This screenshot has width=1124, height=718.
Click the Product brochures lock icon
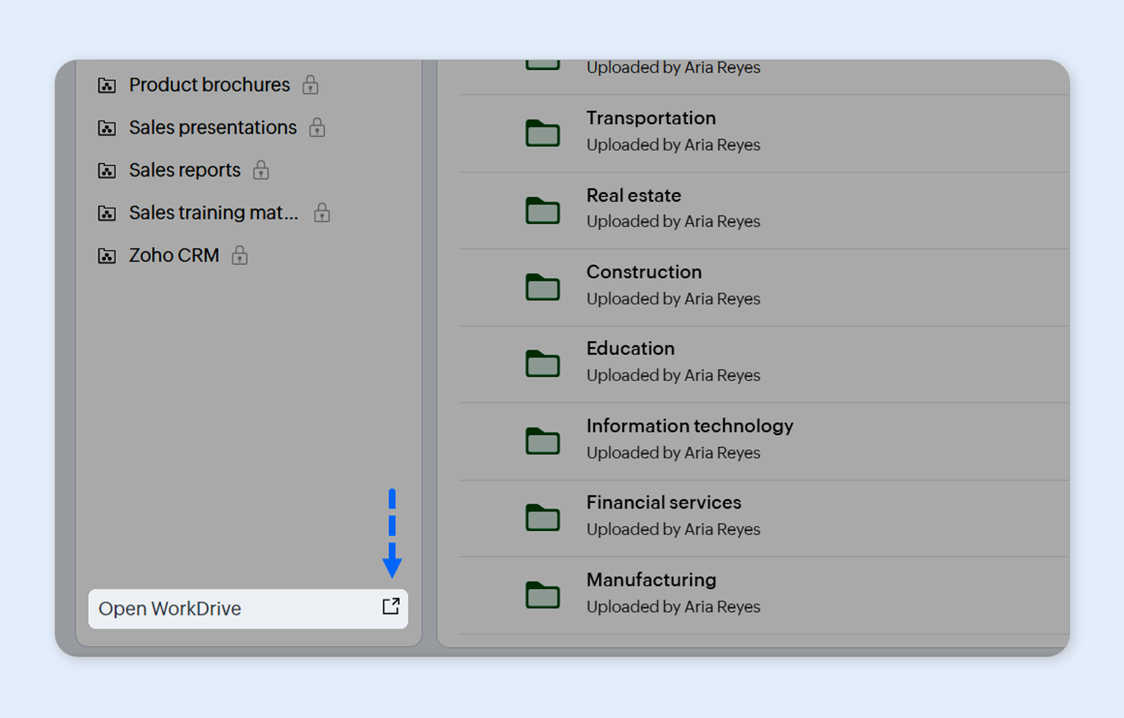pos(310,85)
